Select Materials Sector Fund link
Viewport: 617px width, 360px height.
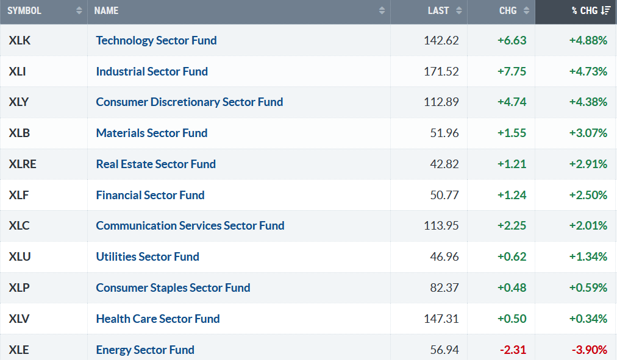tap(151, 133)
